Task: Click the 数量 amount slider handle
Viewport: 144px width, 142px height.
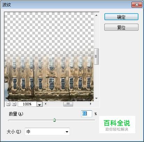Action: 54,120
